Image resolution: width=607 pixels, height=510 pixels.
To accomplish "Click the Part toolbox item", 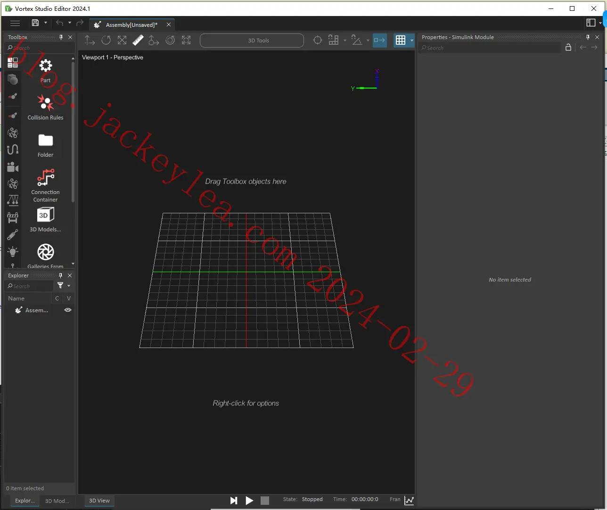I will click(x=45, y=71).
